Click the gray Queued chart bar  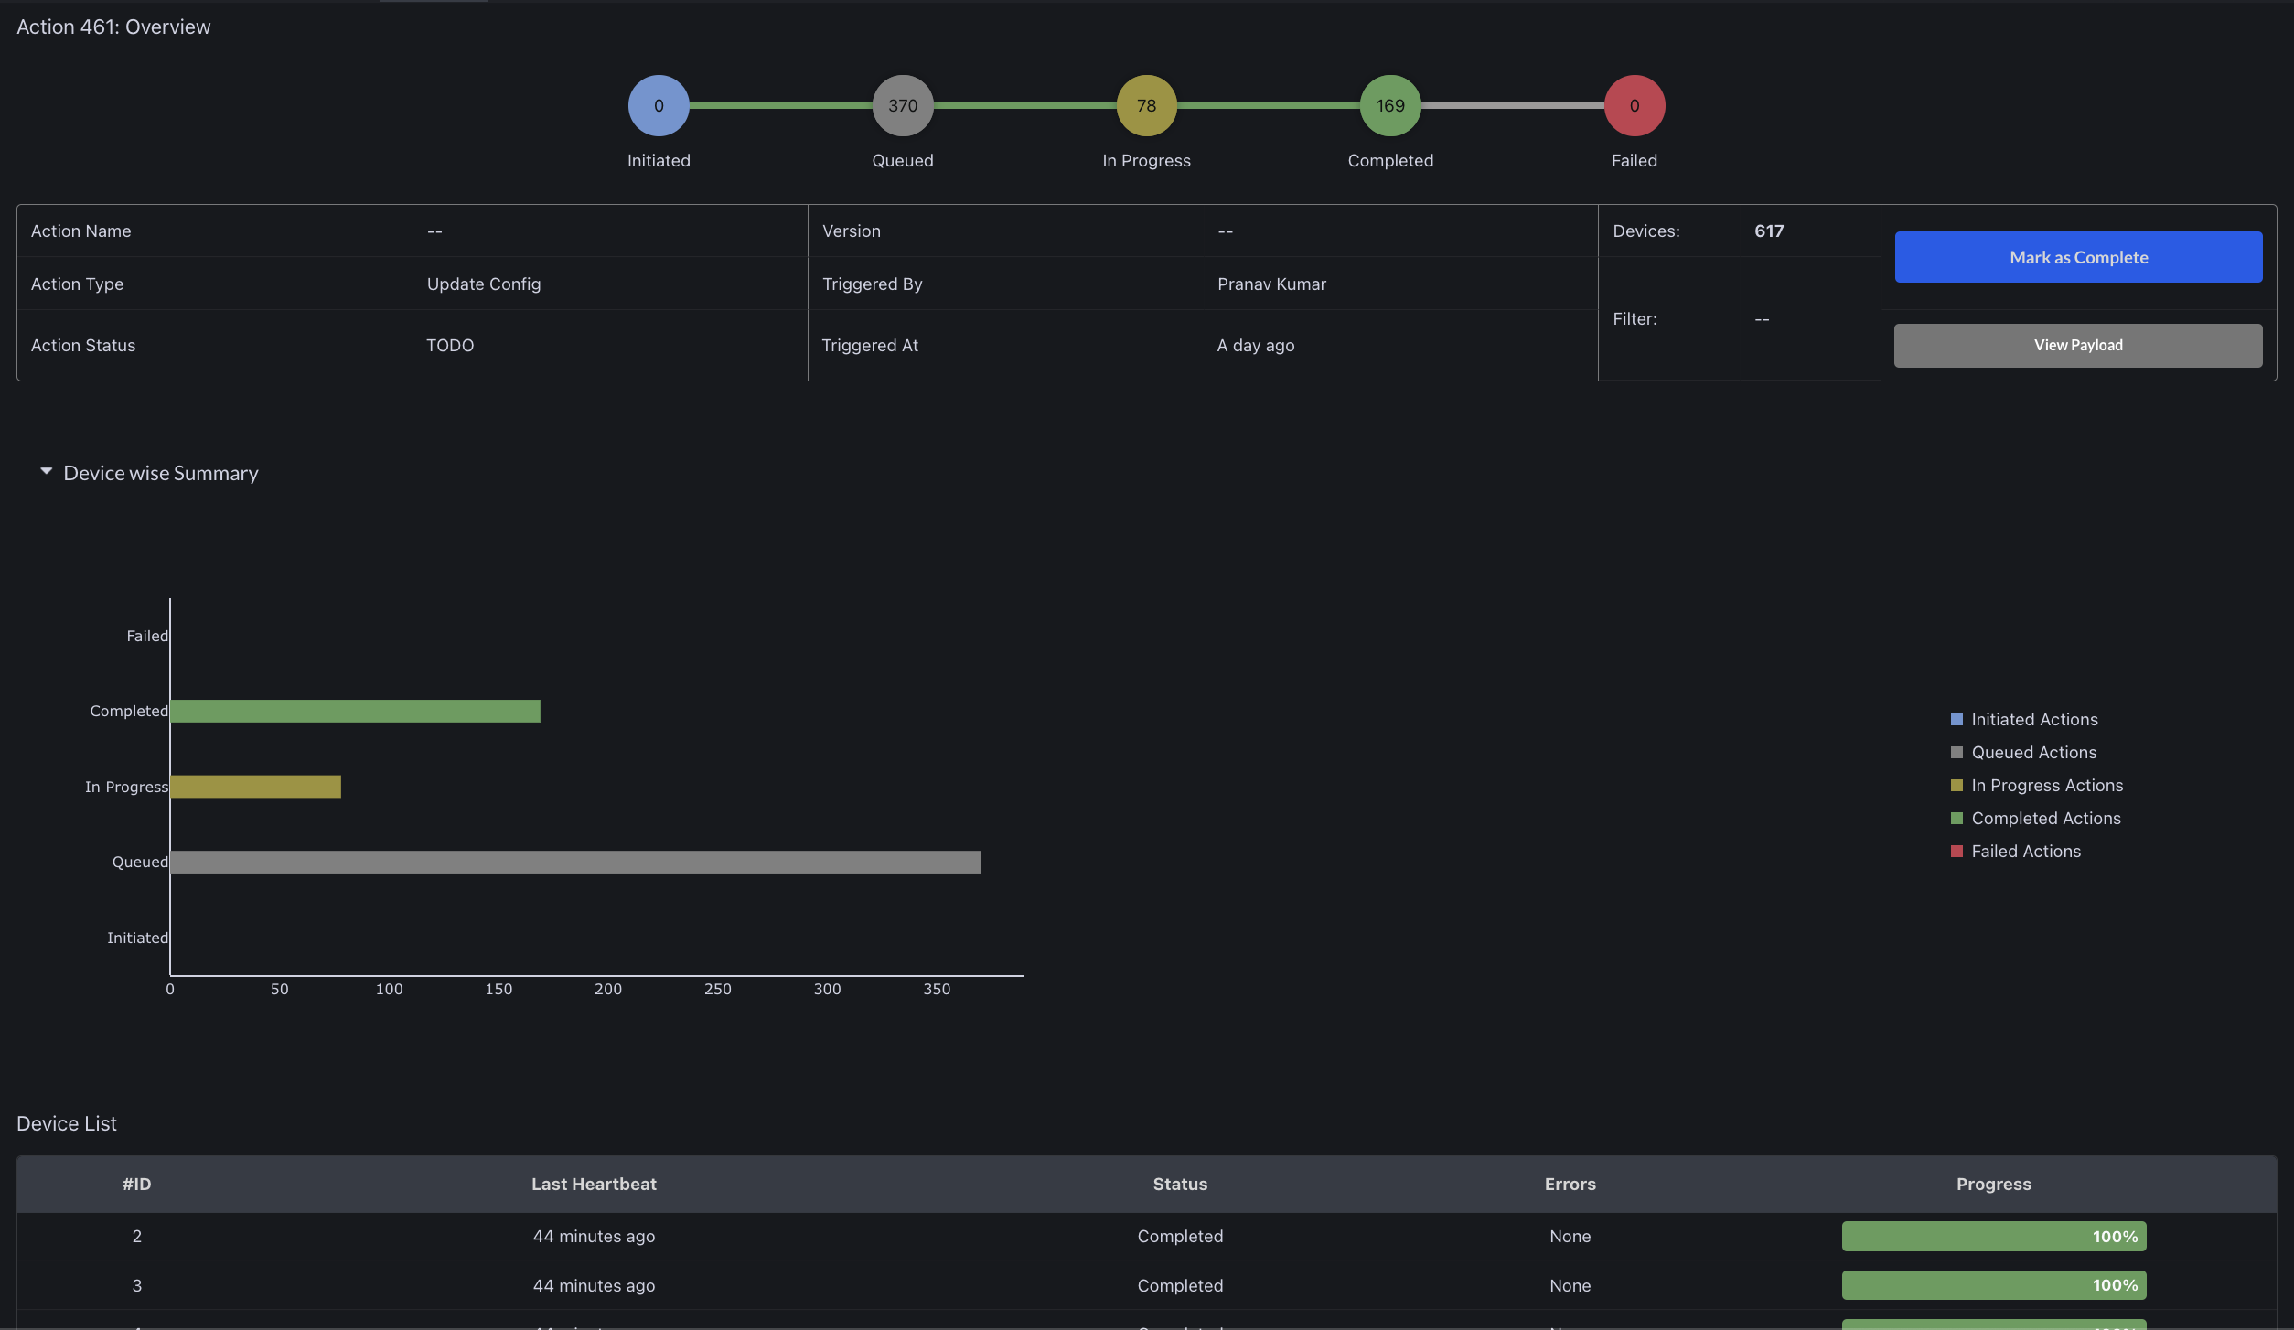[574, 862]
